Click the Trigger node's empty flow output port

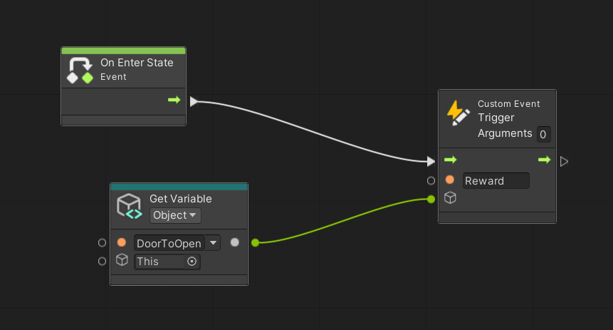[x=564, y=161]
